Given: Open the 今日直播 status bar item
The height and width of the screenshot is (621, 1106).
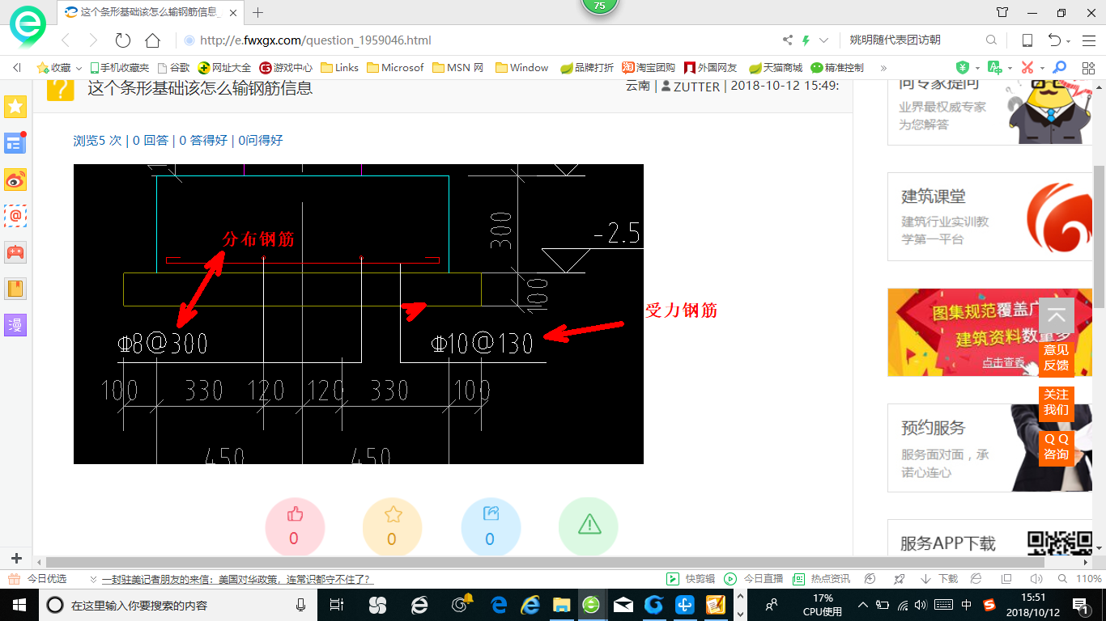Looking at the screenshot, I should click(754, 579).
